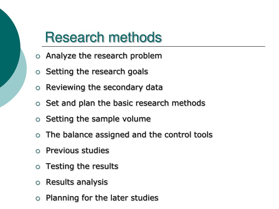
Task: Select the Results analysis line
Action: pyautogui.click(x=77, y=182)
